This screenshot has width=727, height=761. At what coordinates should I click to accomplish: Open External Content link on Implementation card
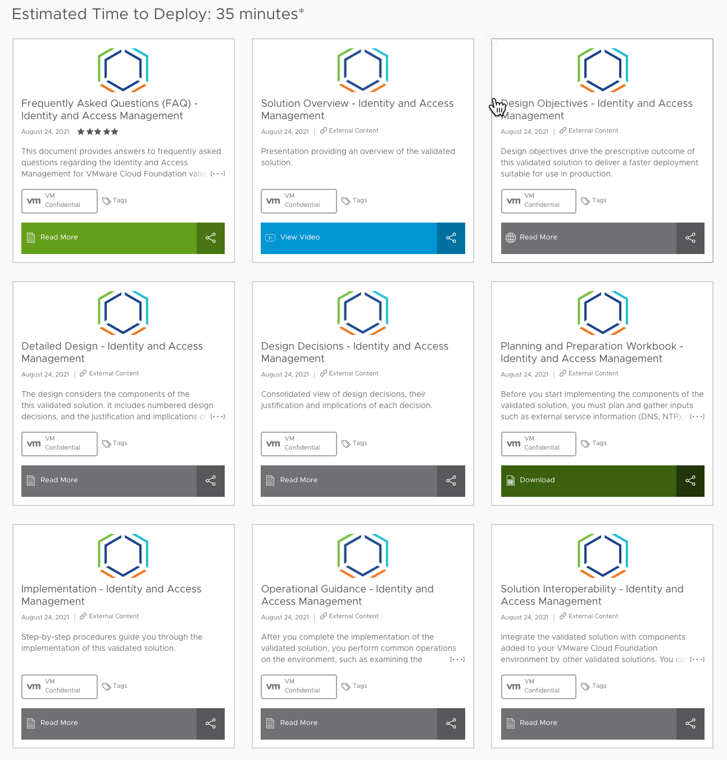pyautogui.click(x=109, y=616)
